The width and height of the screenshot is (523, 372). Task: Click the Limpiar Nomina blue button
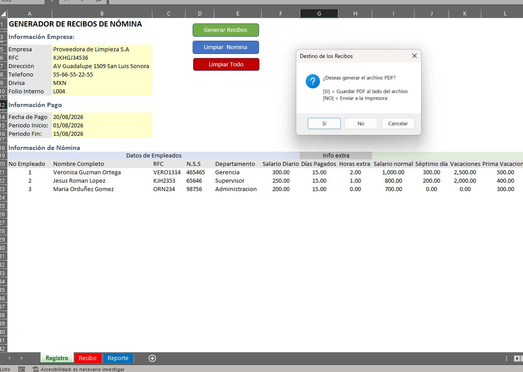pyautogui.click(x=225, y=47)
